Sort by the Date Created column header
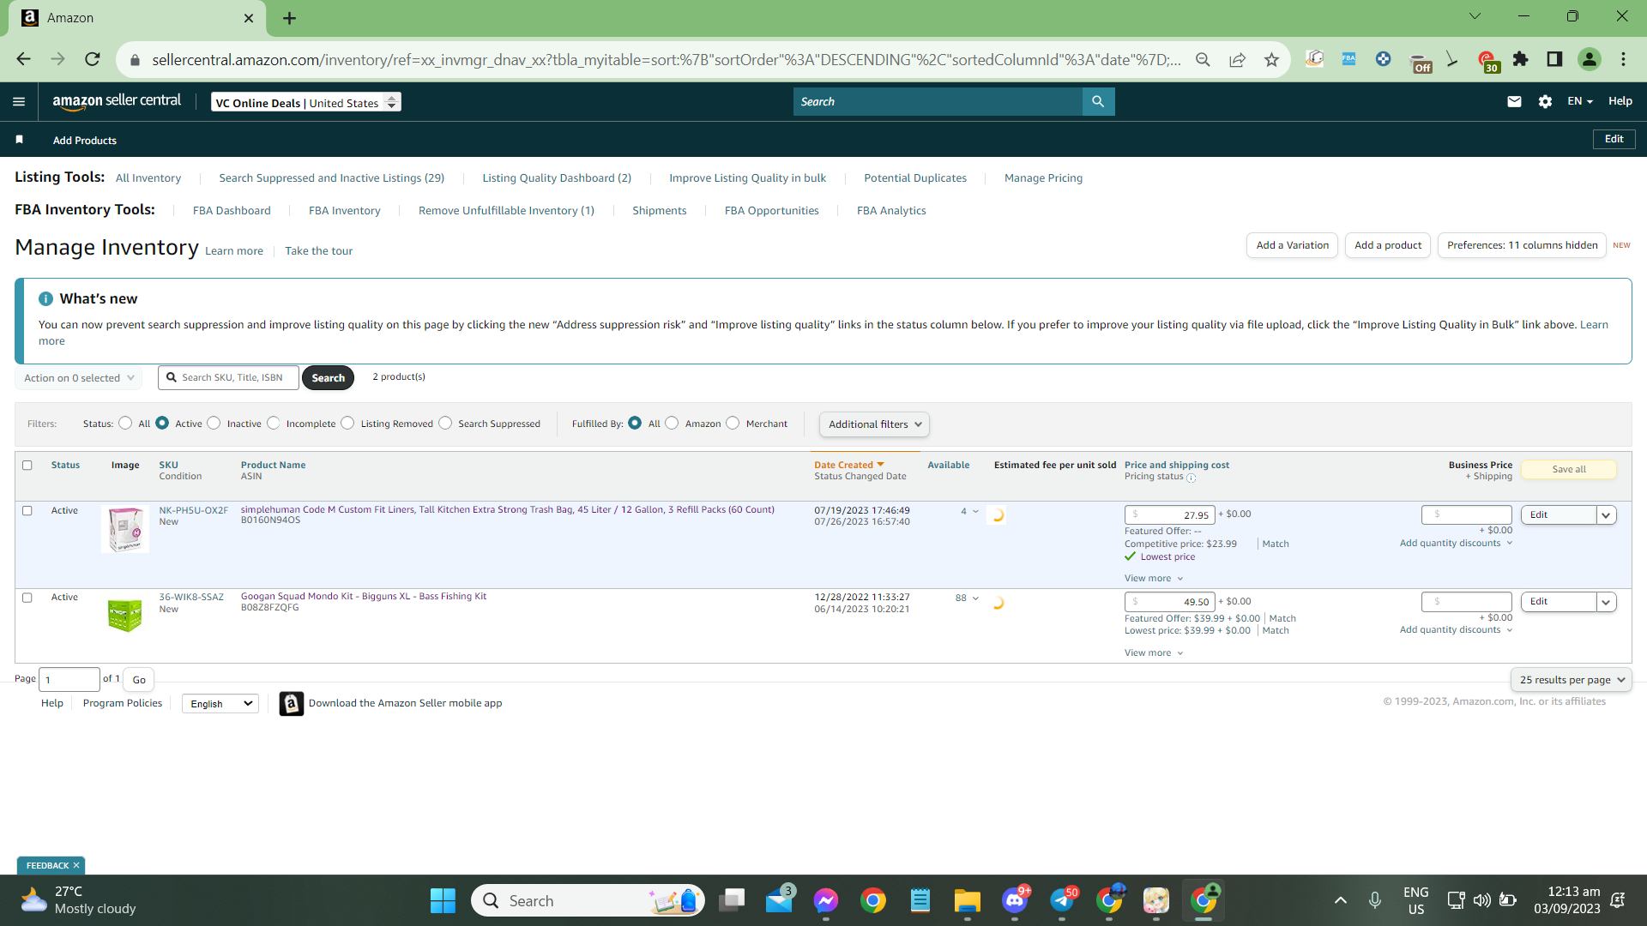1647x926 pixels. (848, 466)
